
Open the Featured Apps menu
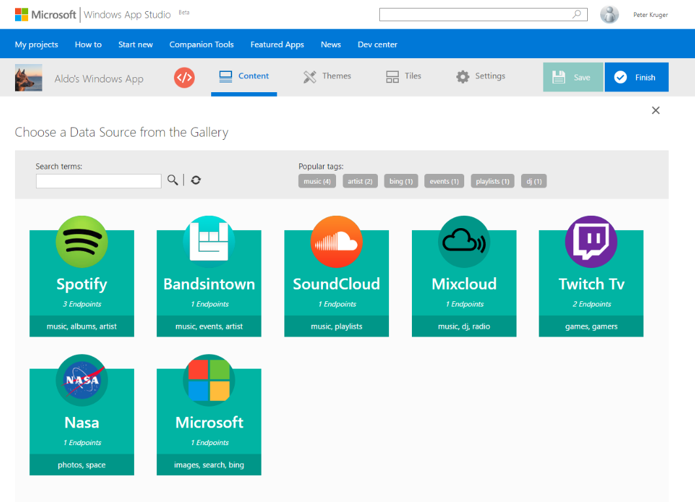click(x=277, y=44)
